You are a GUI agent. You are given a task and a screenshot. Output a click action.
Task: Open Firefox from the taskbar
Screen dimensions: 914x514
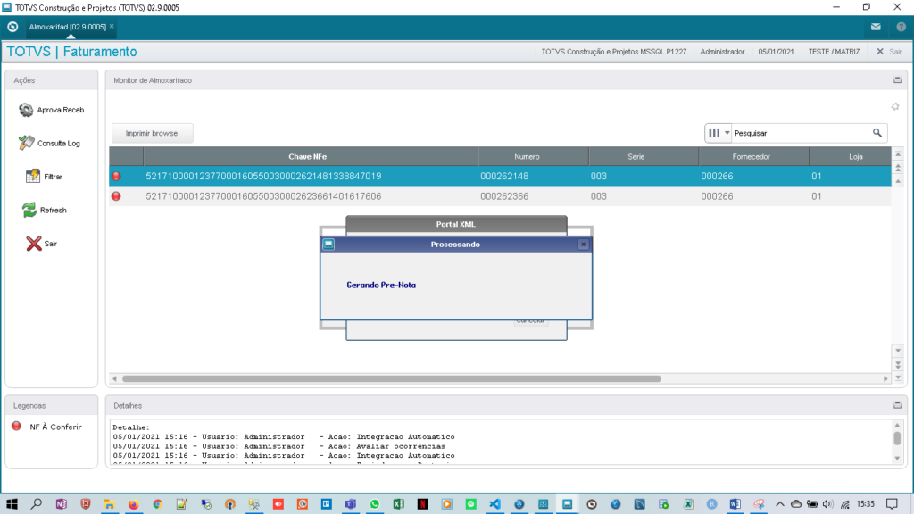(x=134, y=504)
